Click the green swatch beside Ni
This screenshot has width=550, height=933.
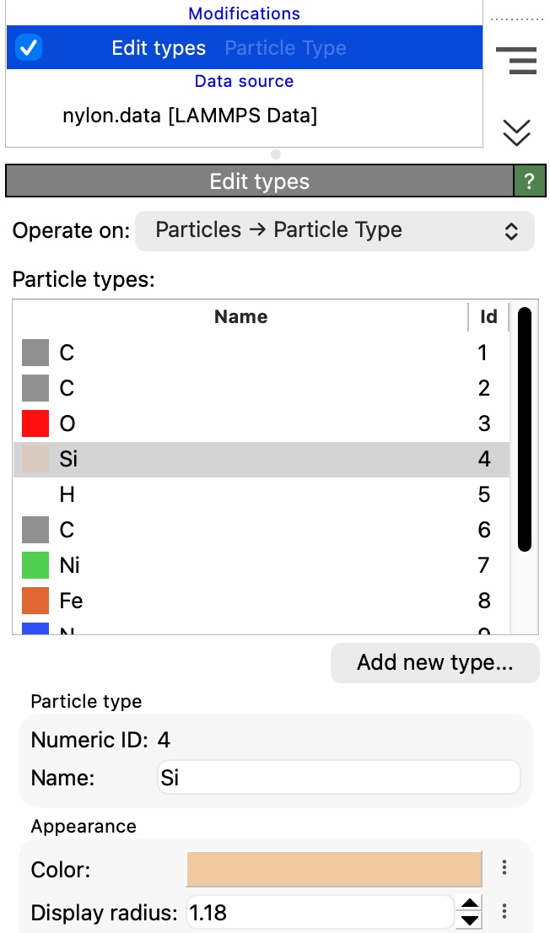(35, 565)
